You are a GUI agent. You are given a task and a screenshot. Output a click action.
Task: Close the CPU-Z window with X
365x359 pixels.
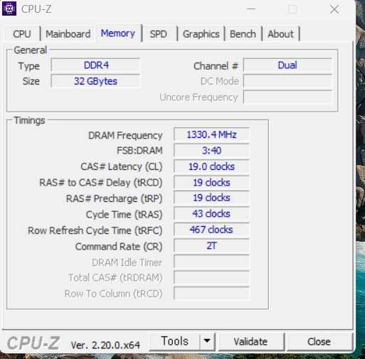[334, 9]
